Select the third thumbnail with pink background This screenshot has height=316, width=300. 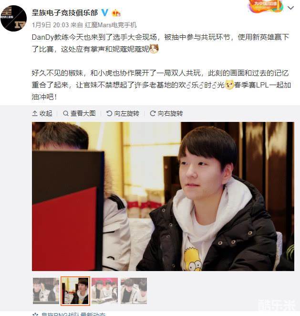pos(104,291)
